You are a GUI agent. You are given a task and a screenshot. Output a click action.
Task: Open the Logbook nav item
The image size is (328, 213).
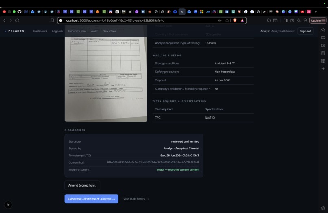pyautogui.click(x=57, y=31)
